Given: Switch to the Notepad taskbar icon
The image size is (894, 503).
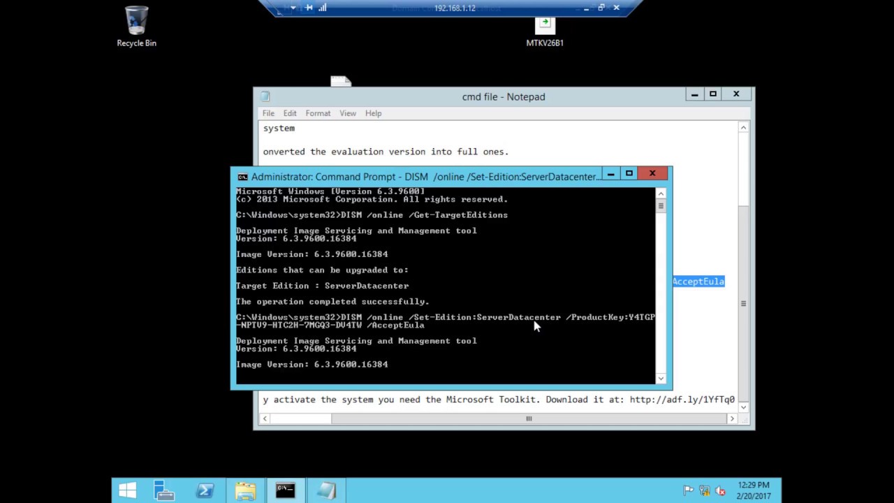Looking at the screenshot, I should point(326,491).
